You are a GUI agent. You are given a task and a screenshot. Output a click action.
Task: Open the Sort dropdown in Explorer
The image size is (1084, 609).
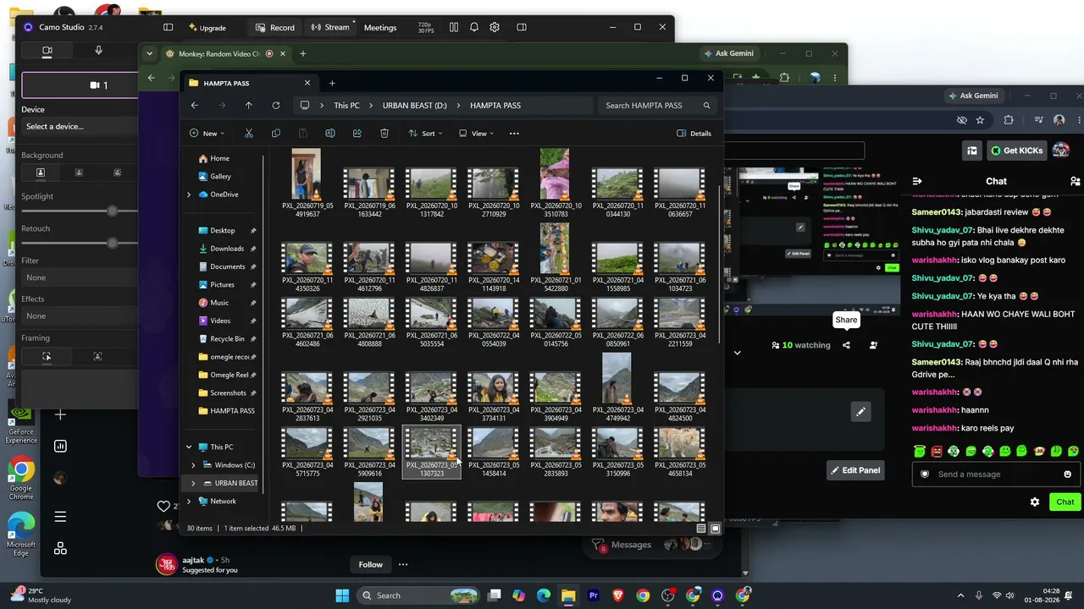point(425,133)
